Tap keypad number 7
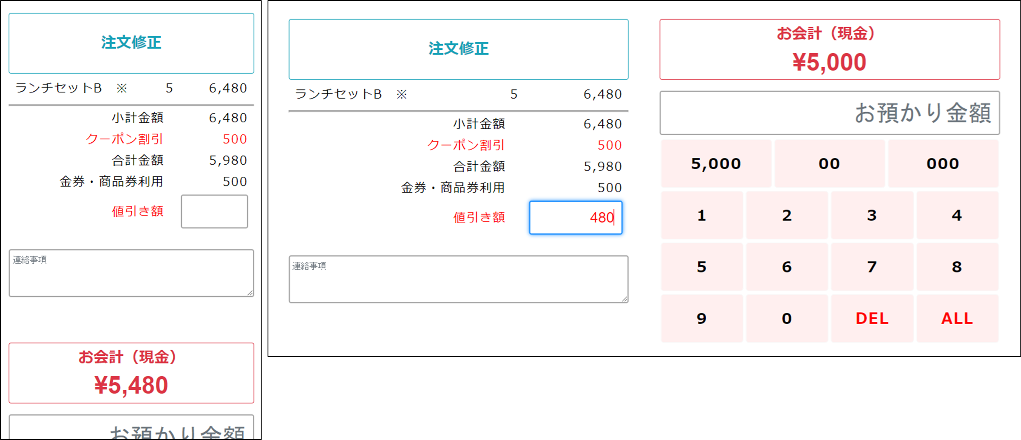This screenshot has width=1021, height=440. tap(872, 267)
